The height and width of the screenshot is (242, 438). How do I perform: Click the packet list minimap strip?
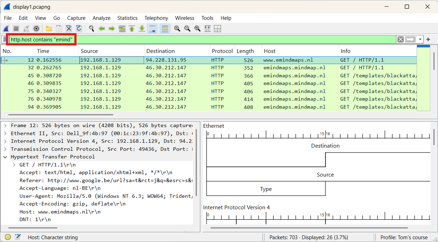[423, 78]
